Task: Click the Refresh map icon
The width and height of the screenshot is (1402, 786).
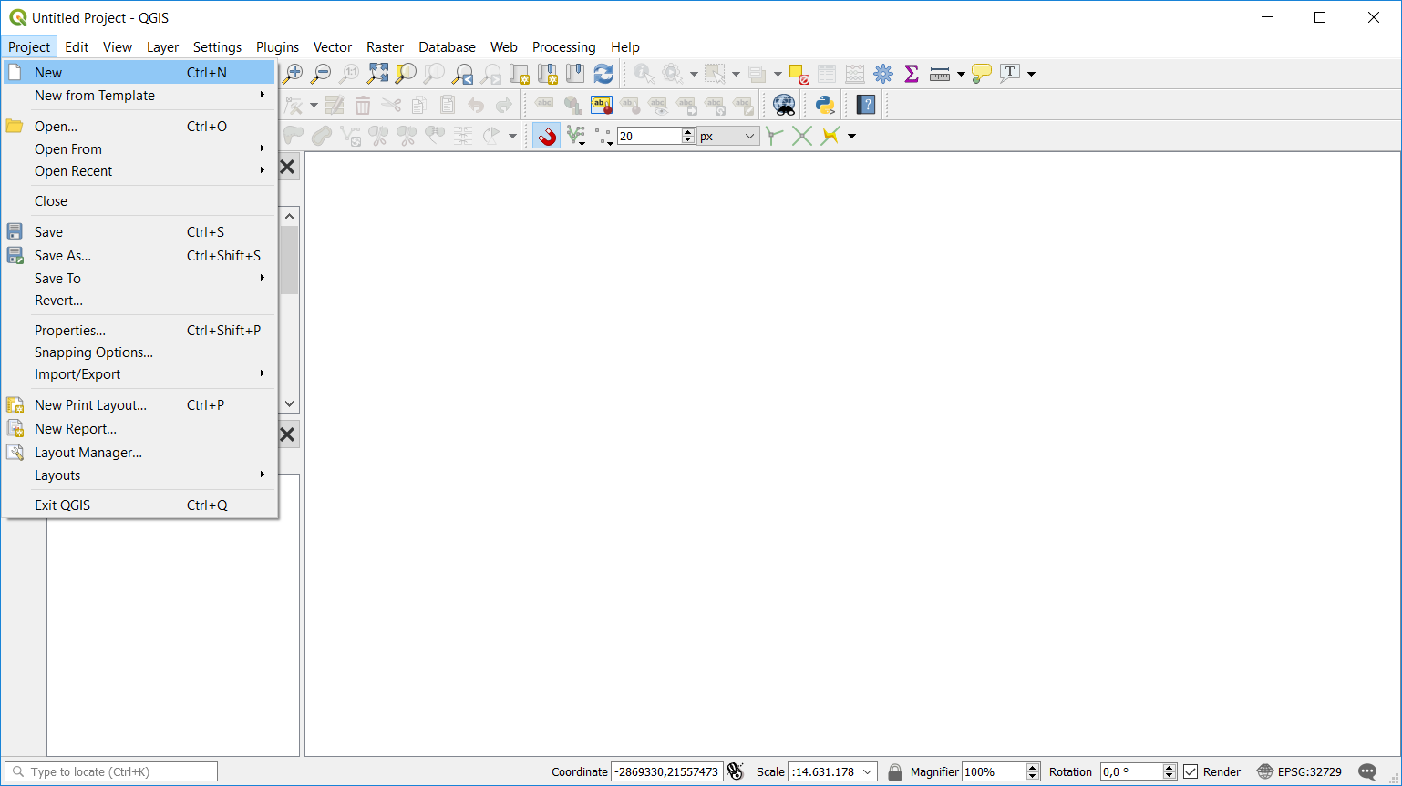Action: (x=603, y=74)
